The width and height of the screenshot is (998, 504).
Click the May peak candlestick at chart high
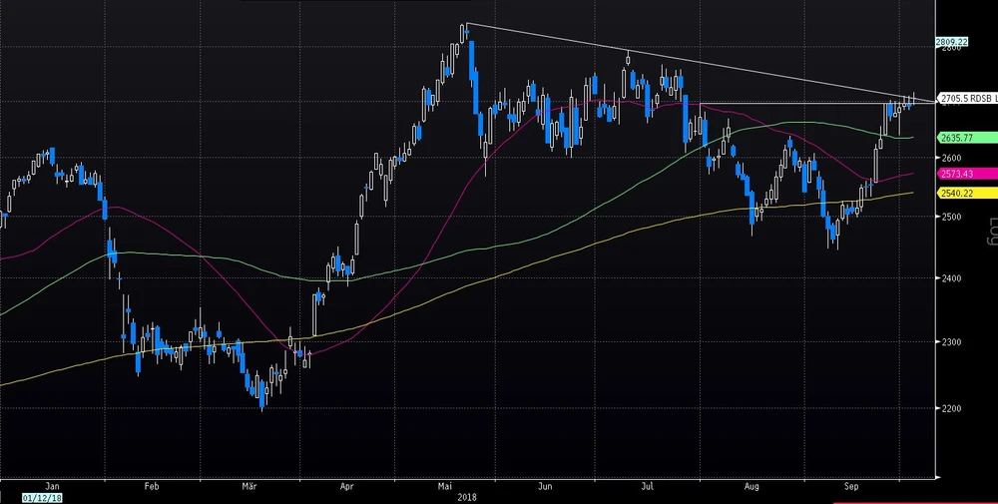pos(464,34)
